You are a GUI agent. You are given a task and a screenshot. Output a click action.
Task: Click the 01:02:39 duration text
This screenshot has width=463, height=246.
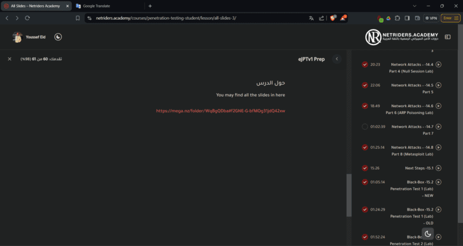[x=378, y=126]
